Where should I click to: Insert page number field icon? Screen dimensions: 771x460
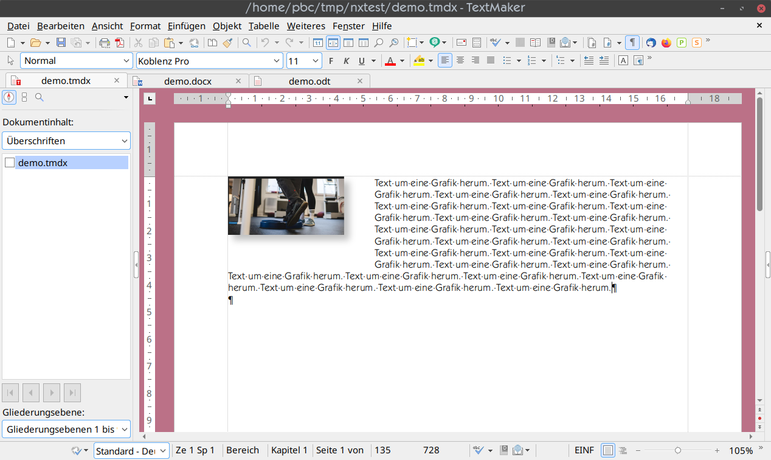tap(607, 43)
